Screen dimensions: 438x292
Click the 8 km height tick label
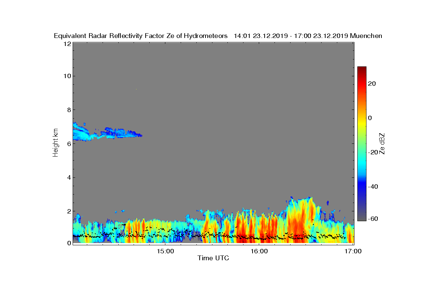click(69, 110)
